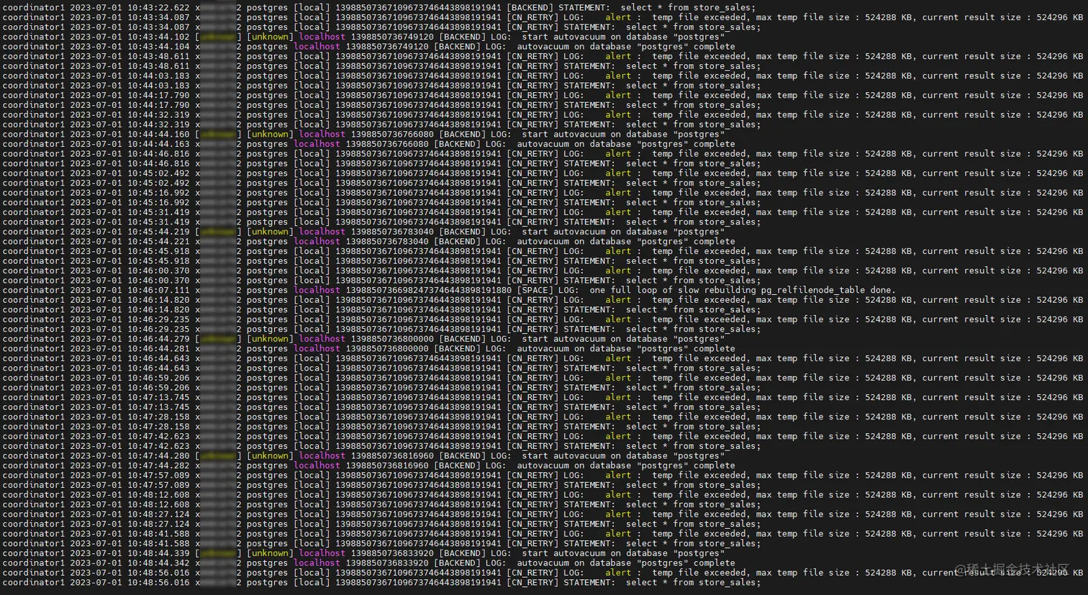The width and height of the screenshot is (1088, 595).
Task: Select 'start autovacuum' message at 10:43:44.102
Action: [623, 37]
